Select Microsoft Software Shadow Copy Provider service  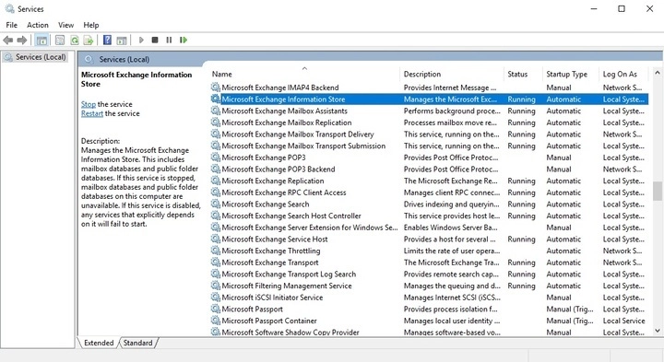tap(290, 332)
